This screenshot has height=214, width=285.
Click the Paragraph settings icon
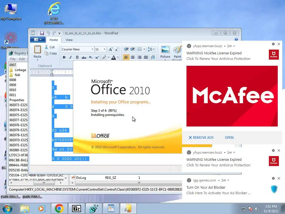153,57
